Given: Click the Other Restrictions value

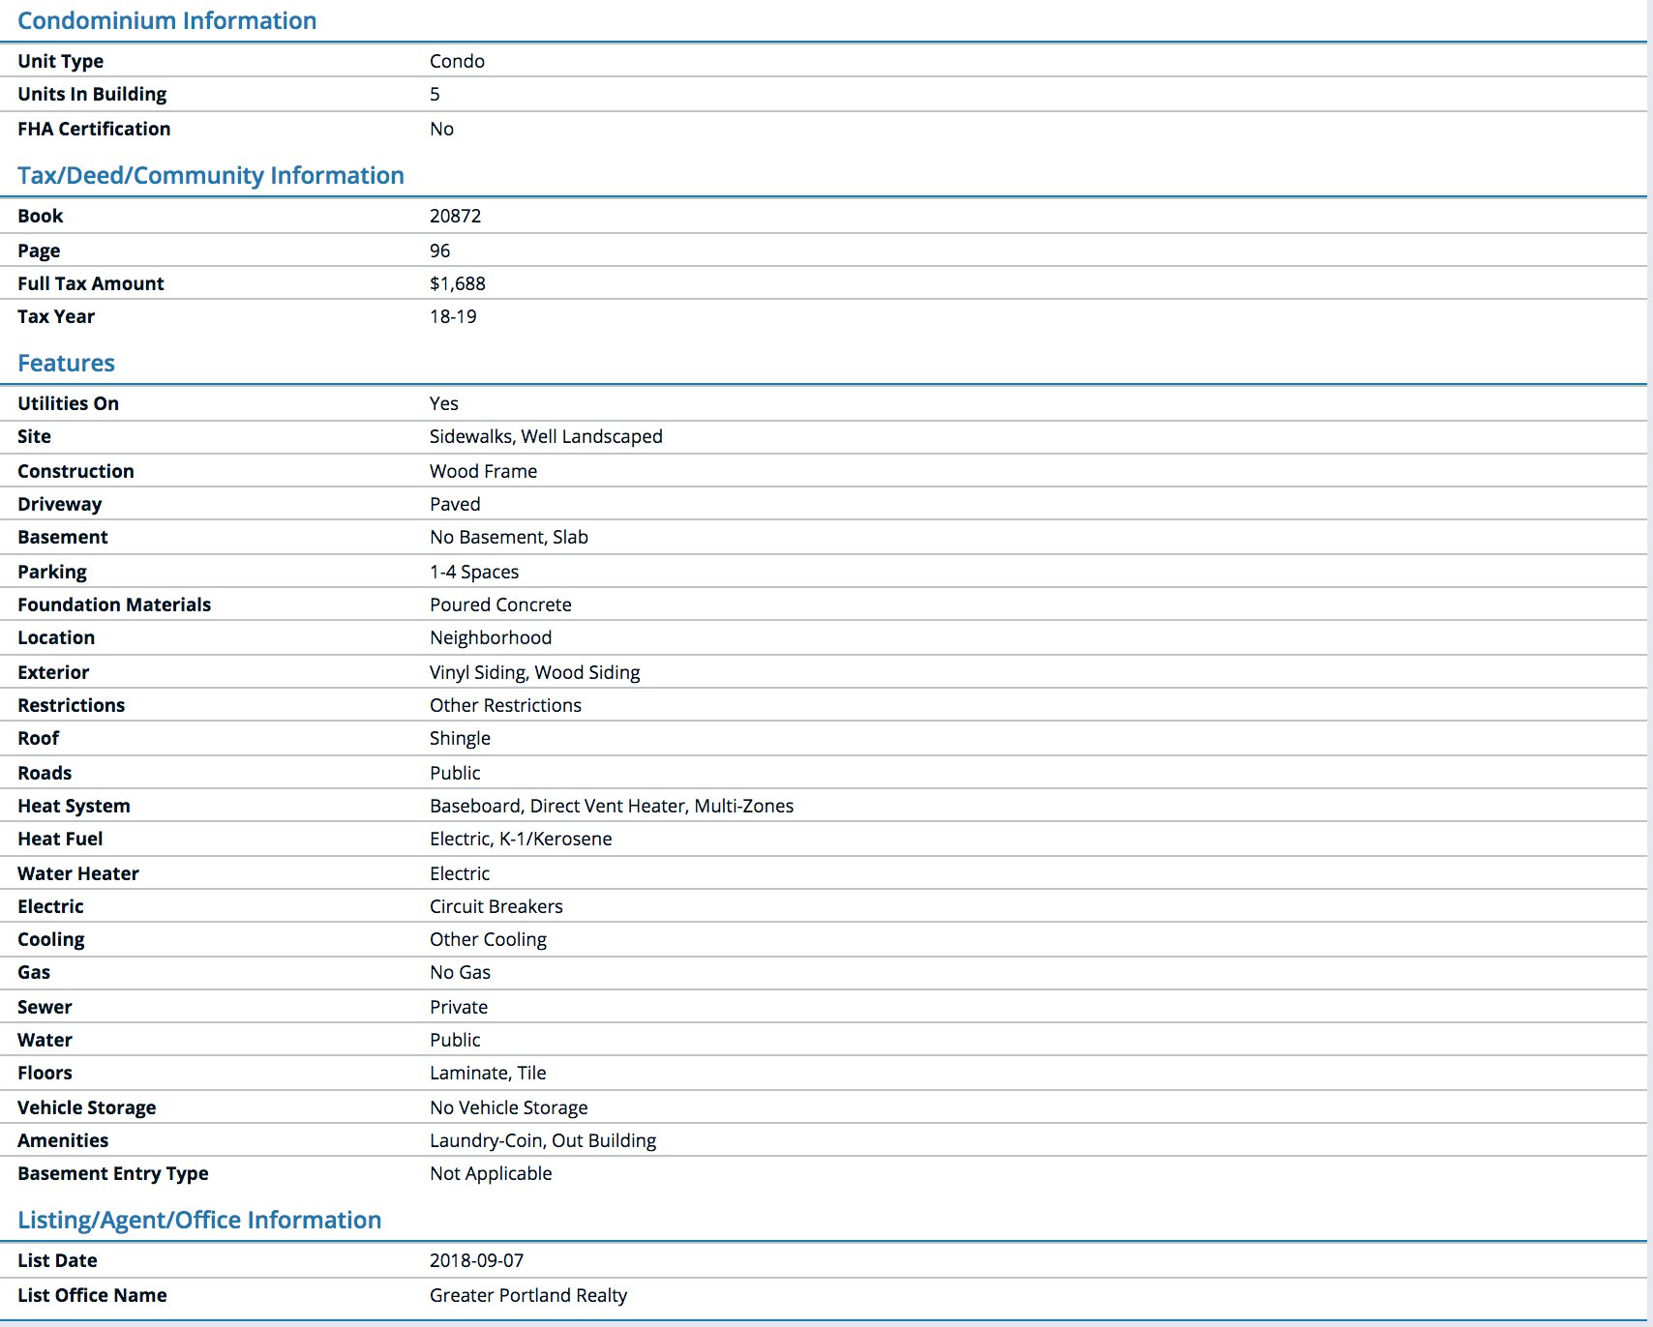Looking at the screenshot, I should click(x=505, y=705).
